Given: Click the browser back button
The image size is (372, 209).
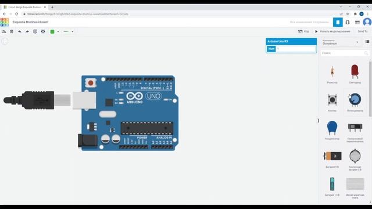Looking at the screenshot, I should click(x=4, y=14).
